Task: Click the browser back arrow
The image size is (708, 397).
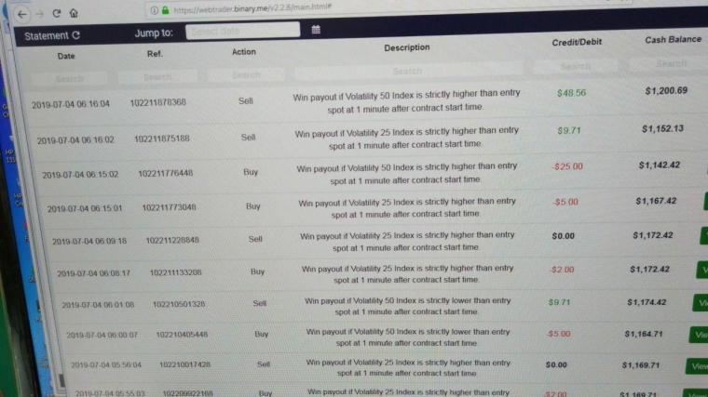Action: point(21,14)
